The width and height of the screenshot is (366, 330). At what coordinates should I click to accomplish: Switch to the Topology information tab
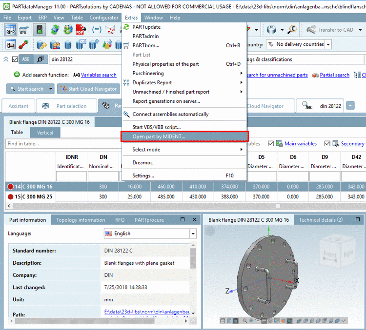(x=81, y=220)
